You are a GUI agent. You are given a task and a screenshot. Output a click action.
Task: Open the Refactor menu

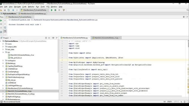tap(31, 7)
